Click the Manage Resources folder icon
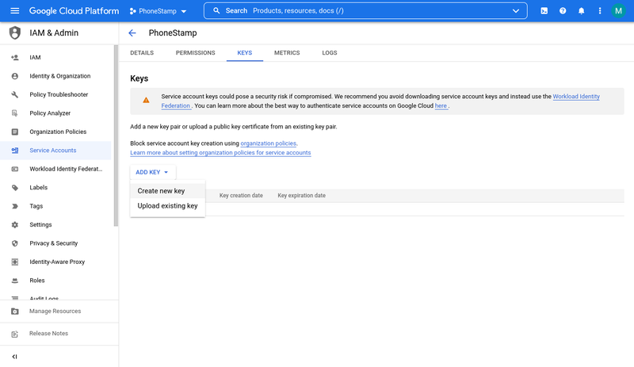The image size is (634, 367). pyautogui.click(x=15, y=312)
